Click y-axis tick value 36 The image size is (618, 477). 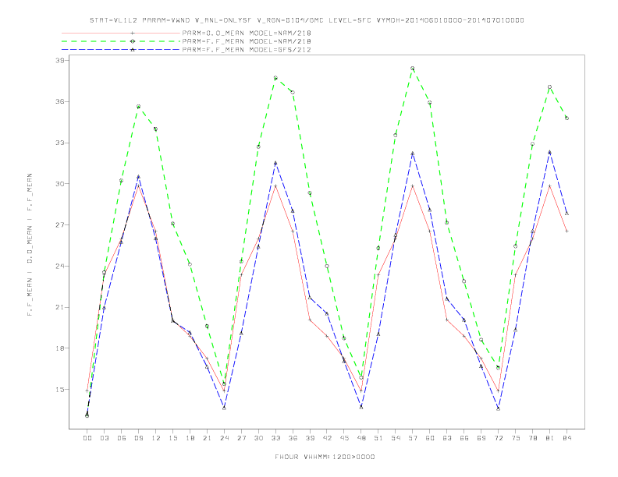(x=60, y=101)
